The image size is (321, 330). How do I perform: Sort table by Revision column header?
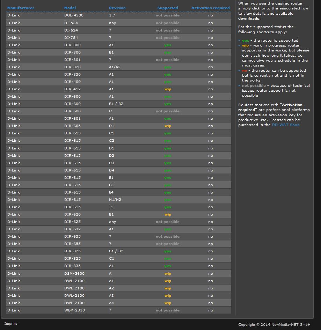[x=117, y=8]
